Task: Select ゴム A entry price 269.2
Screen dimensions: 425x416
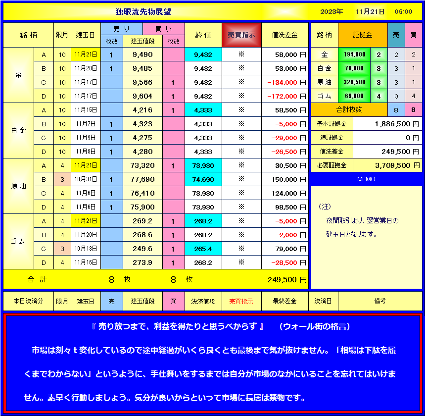Action: point(142,220)
